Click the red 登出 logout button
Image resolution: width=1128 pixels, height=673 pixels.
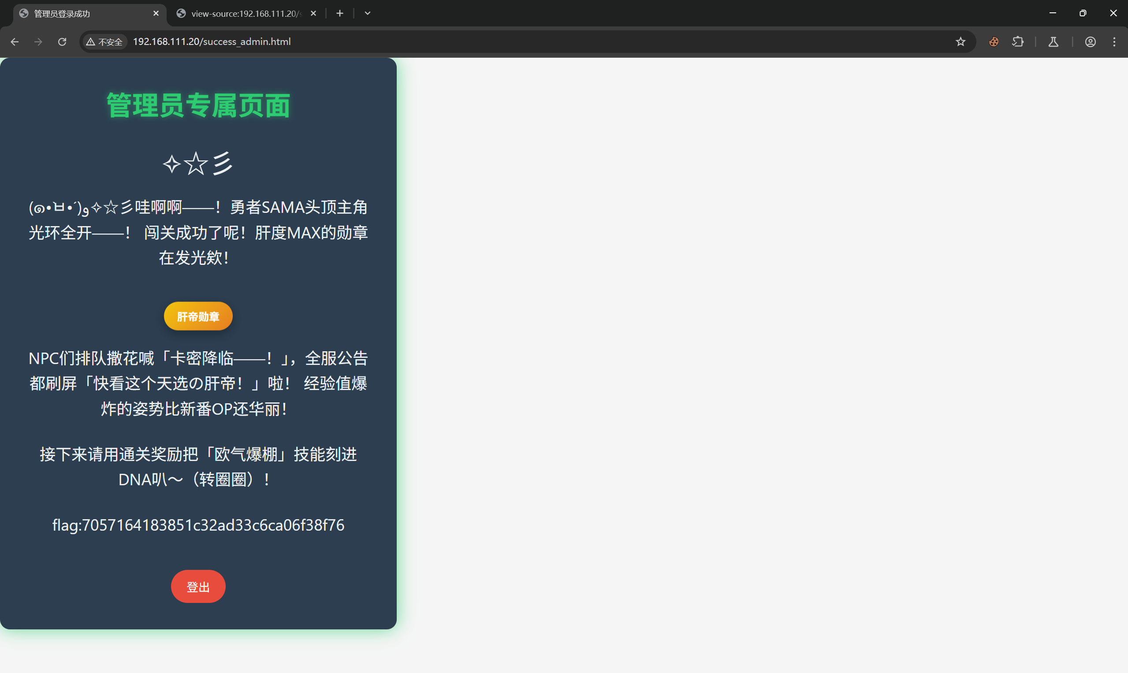[198, 586]
